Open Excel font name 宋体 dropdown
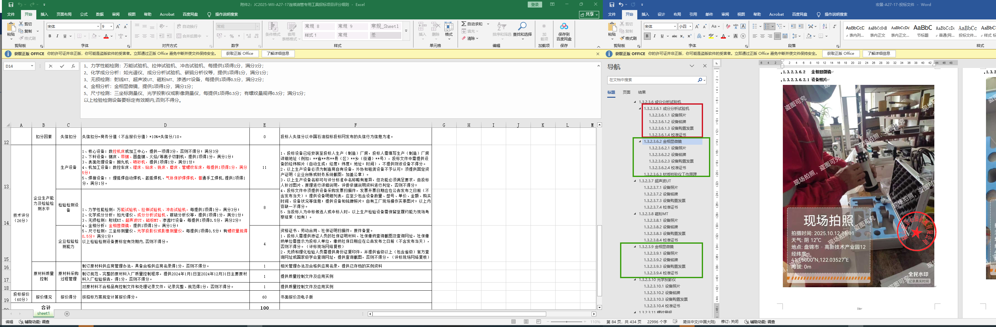This screenshot has height=327, width=996. 98,26
